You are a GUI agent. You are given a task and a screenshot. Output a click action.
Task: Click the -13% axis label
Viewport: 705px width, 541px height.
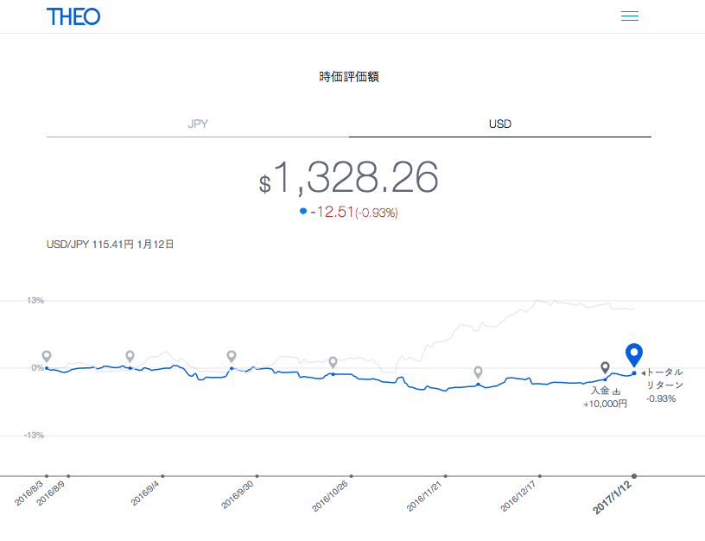click(x=34, y=436)
